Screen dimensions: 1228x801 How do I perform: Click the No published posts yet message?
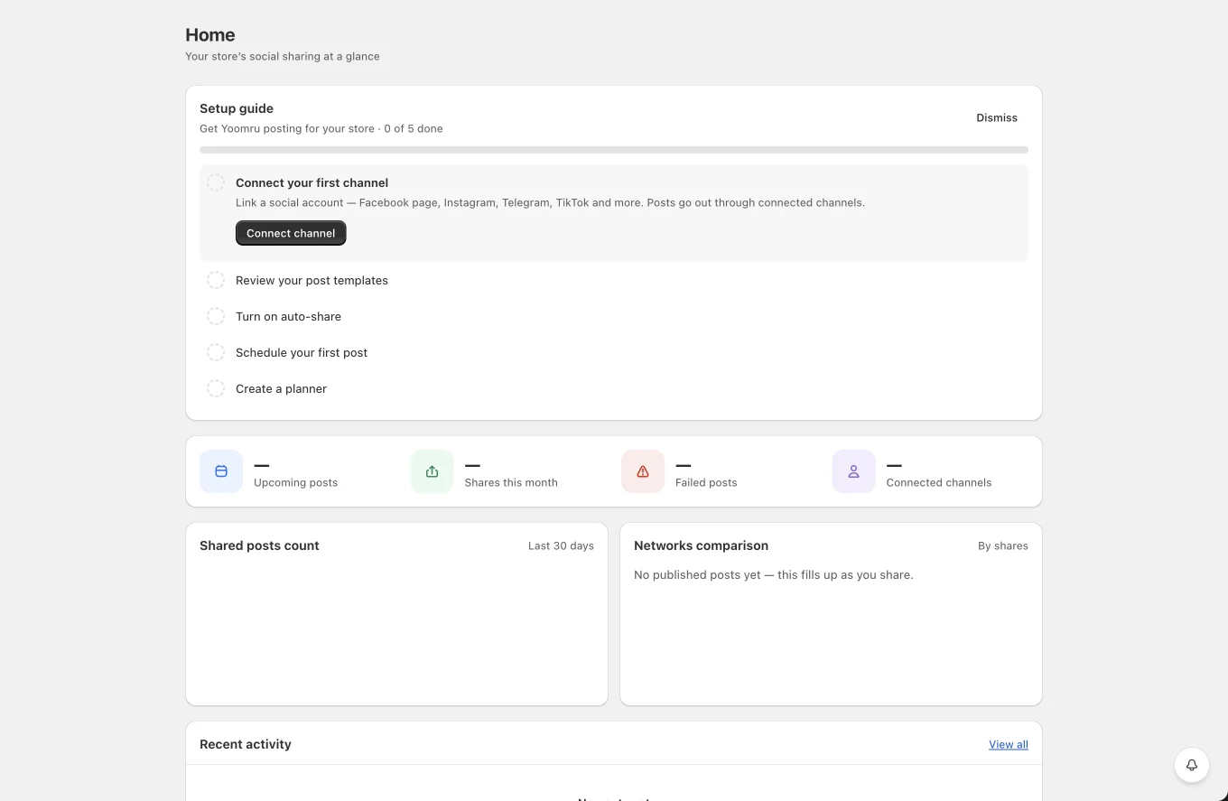(x=774, y=574)
